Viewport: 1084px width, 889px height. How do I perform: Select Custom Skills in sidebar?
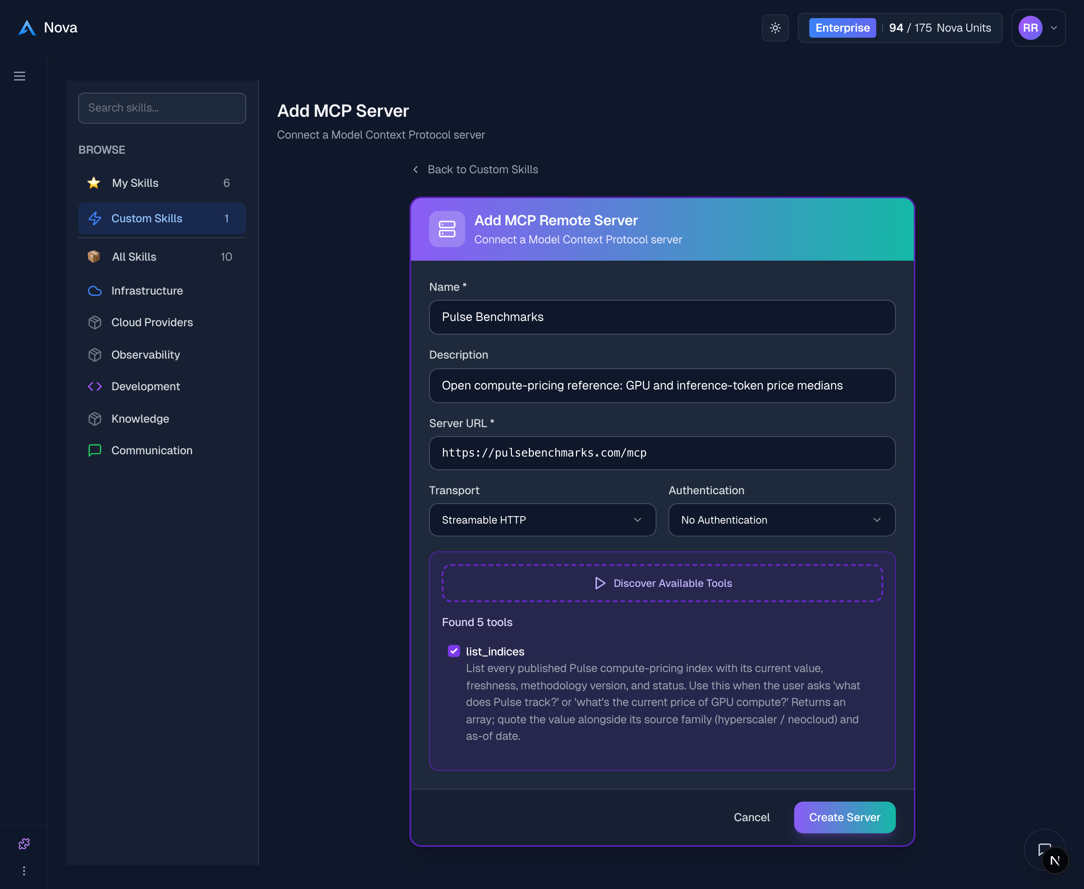[x=161, y=218]
